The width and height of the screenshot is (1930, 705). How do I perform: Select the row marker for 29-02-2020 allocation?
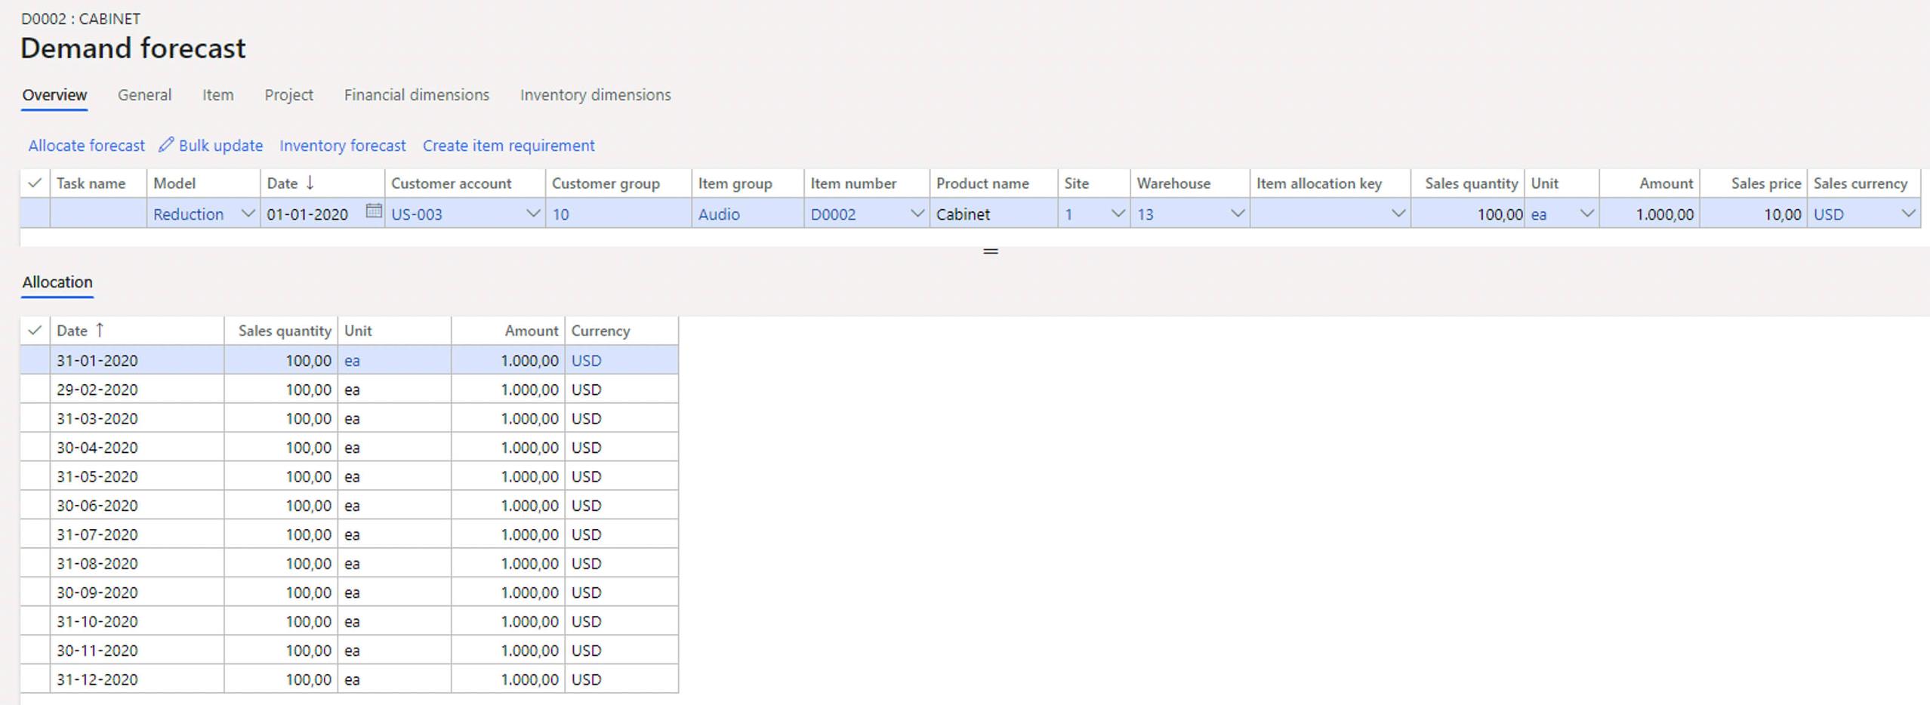coord(35,390)
